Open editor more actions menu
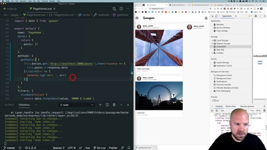267x150 pixels. coord(128,9)
